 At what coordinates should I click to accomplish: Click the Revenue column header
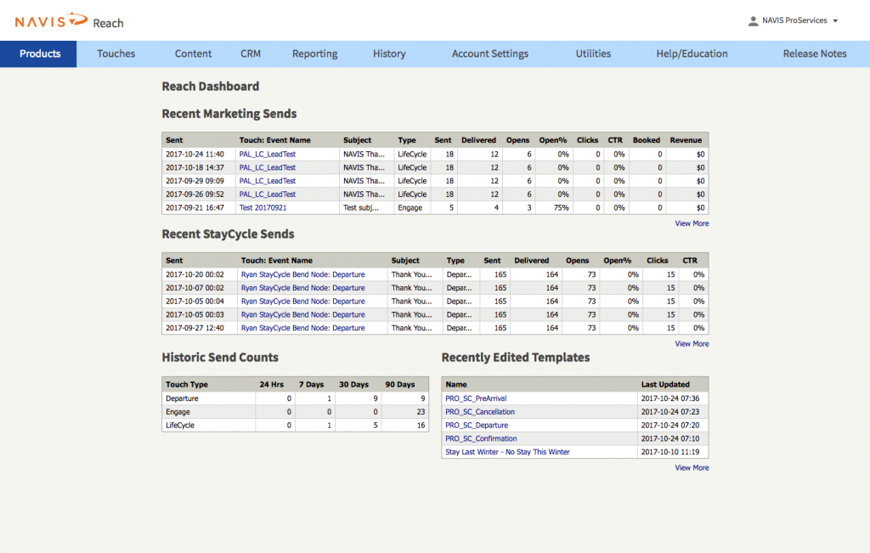coord(686,140)
